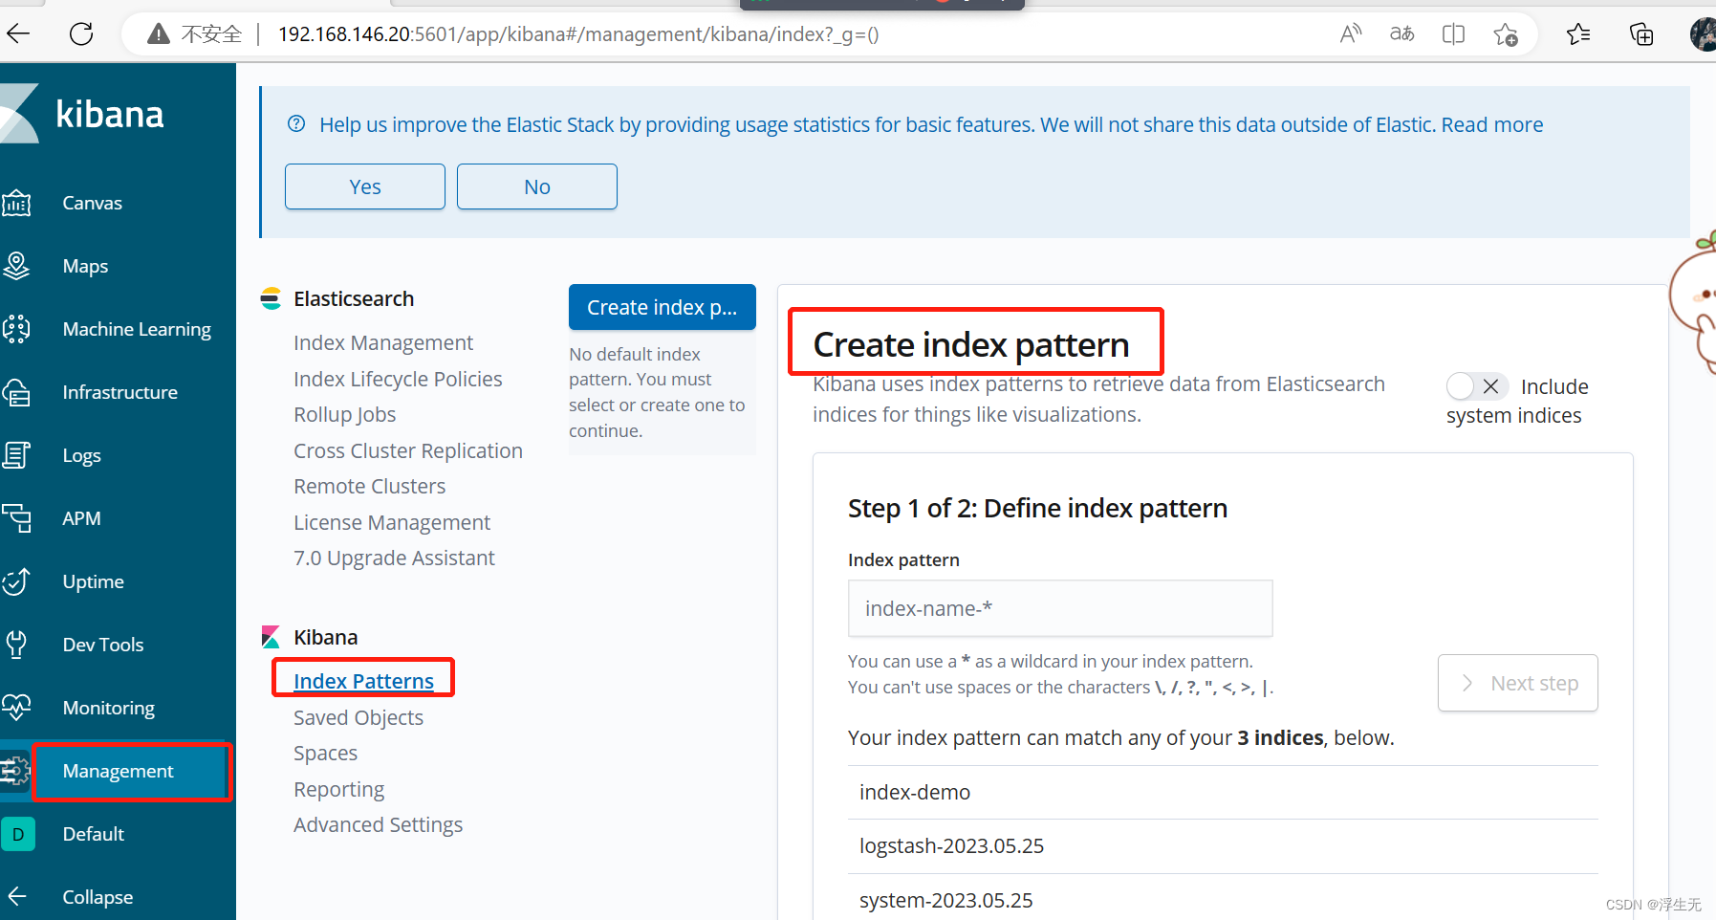Open Remote Clusters link

pos(370,486)
